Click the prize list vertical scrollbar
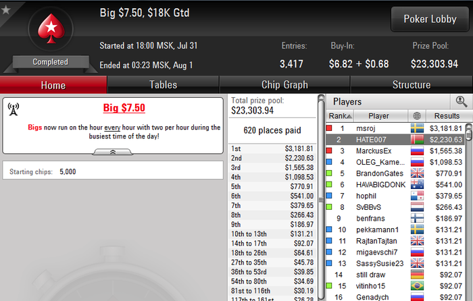 (x=321, y=199)
